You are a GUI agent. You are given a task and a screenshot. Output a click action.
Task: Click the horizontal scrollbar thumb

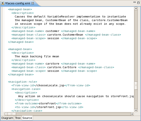pyautogui.click(x=12, y=114)
